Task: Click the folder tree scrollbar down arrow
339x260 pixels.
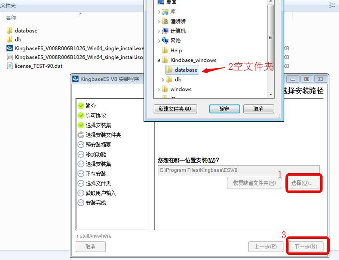Action: [x=271, y=95]
